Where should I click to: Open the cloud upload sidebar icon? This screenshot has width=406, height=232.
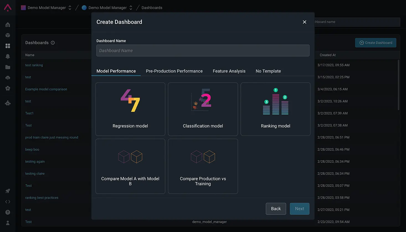[8, 78]
